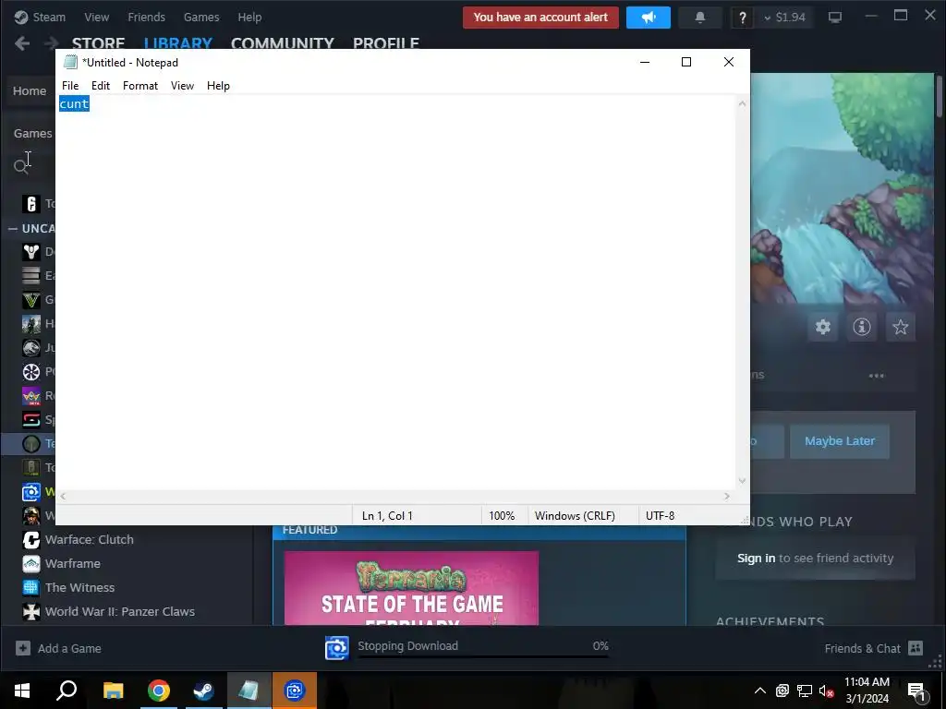Open Windows Start menu

(x=22, y=691)
